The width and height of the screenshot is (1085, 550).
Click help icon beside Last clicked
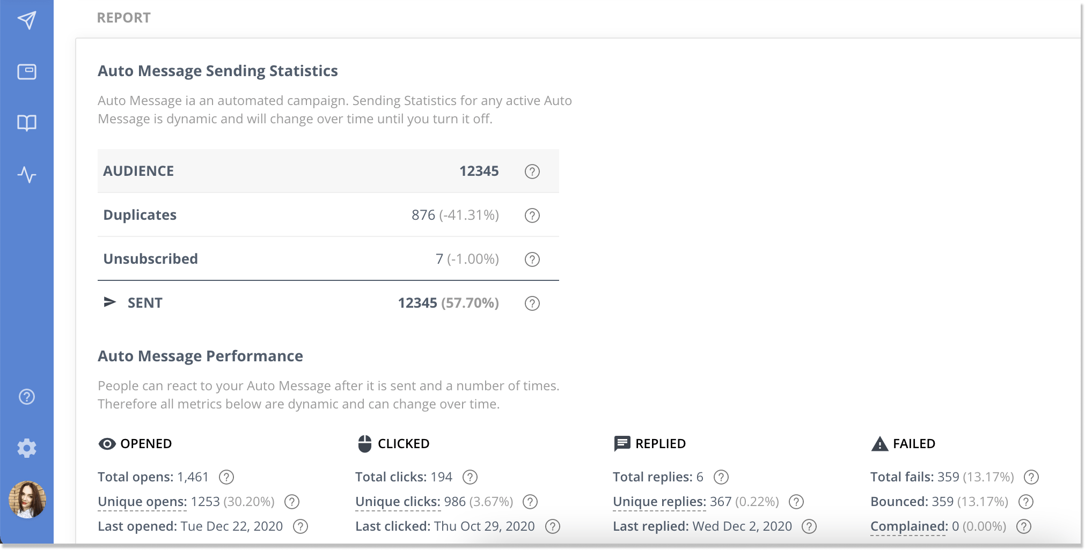click(553, 526)
